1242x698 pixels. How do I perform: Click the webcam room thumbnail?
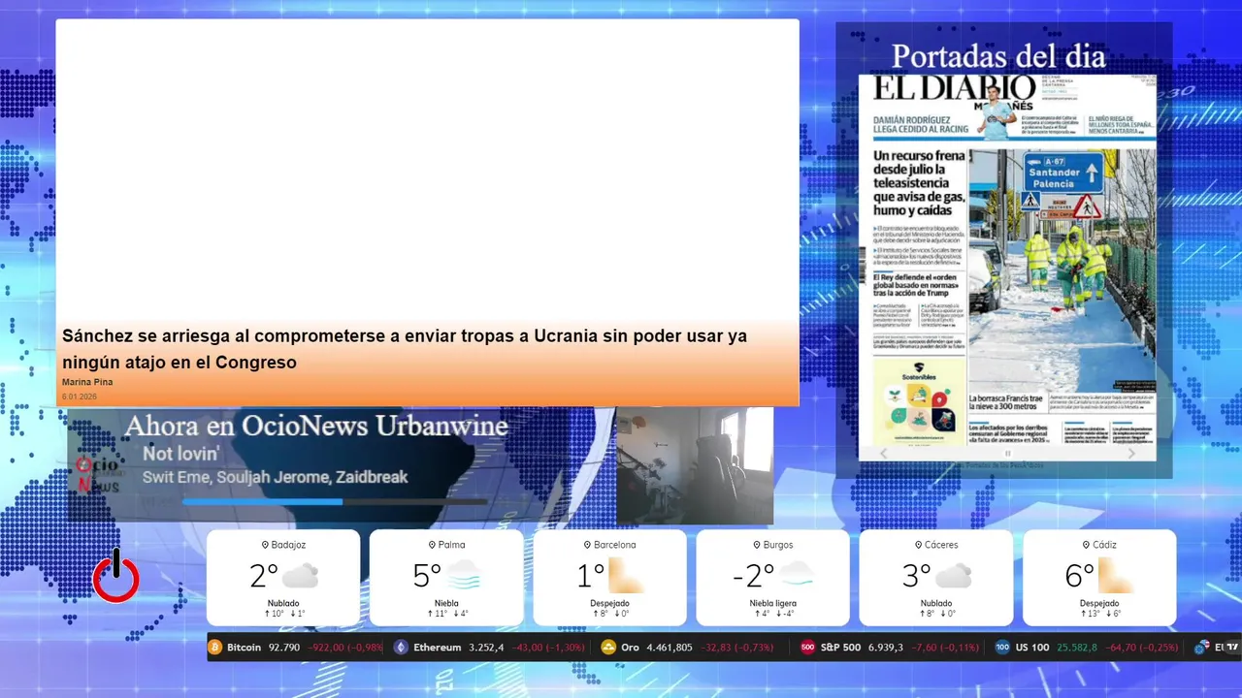pos(695,465)
